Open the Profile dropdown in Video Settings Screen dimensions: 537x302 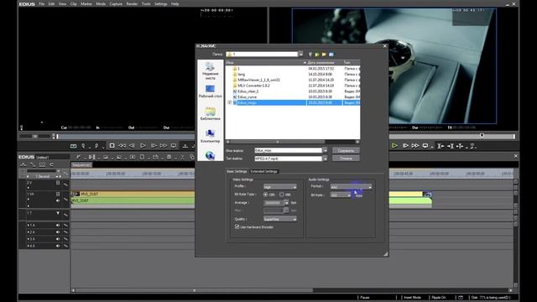279,186
